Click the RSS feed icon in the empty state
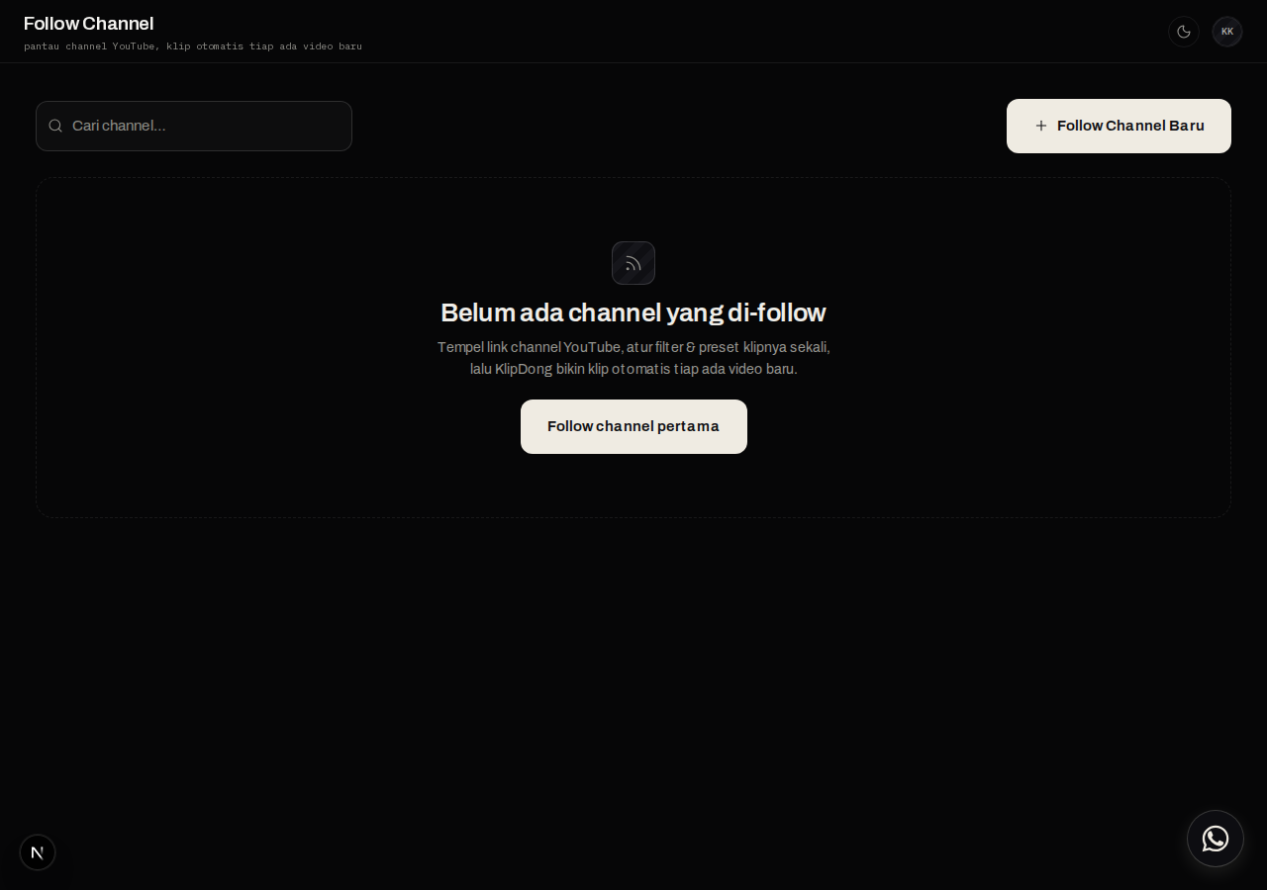1267x890 pixels. [633, 263]
